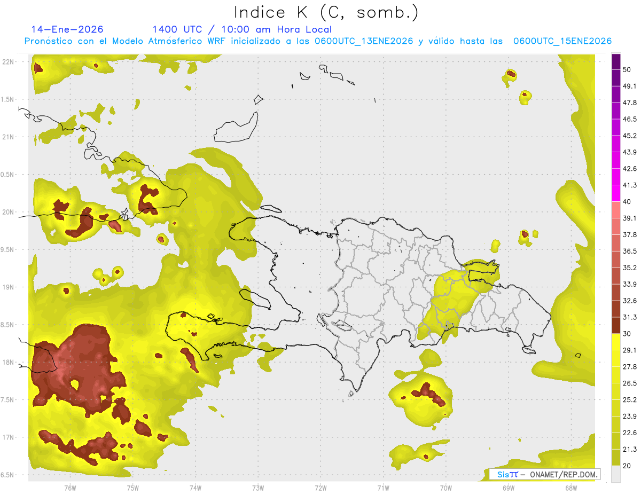Viewport: 641px width, 495px height.
Task: Click the 19N latitude label
Action: [x=9, y=287]
